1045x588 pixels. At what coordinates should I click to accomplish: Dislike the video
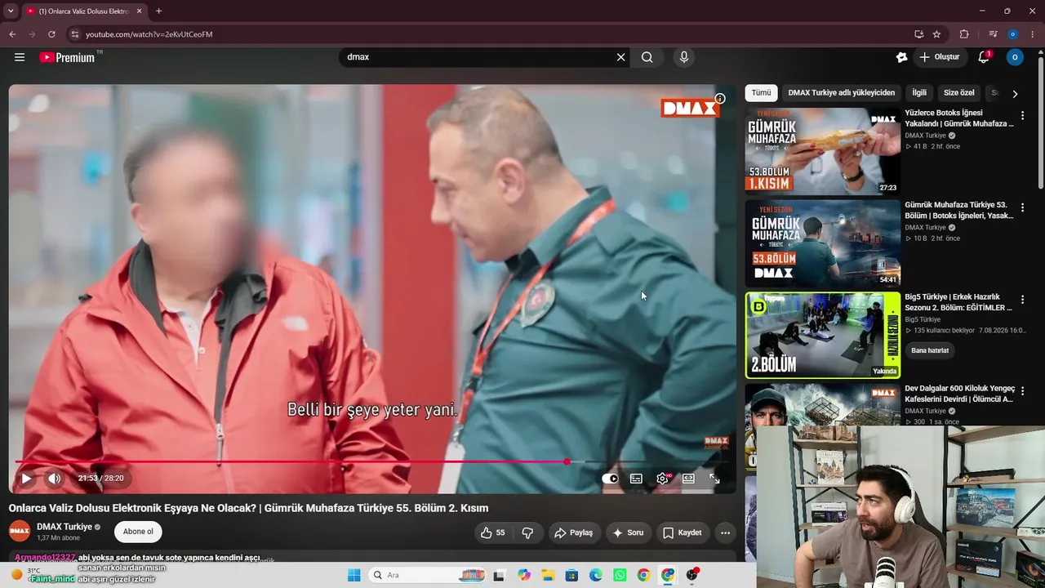tap(527, 532)
